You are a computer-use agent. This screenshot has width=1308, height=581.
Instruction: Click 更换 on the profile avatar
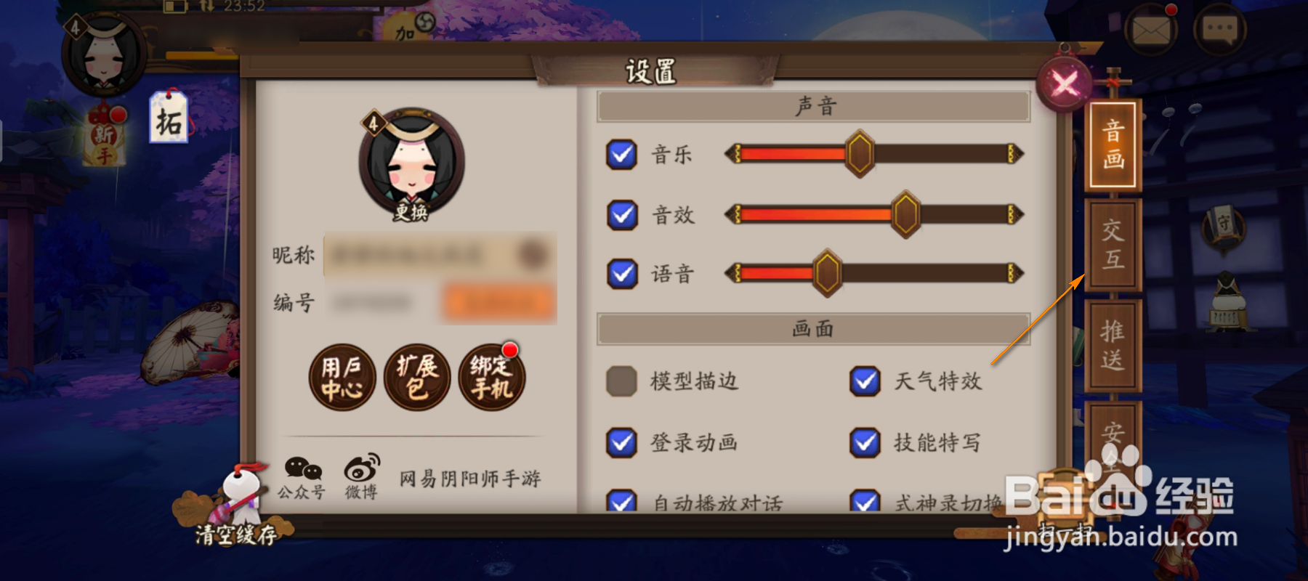[411, 212]
